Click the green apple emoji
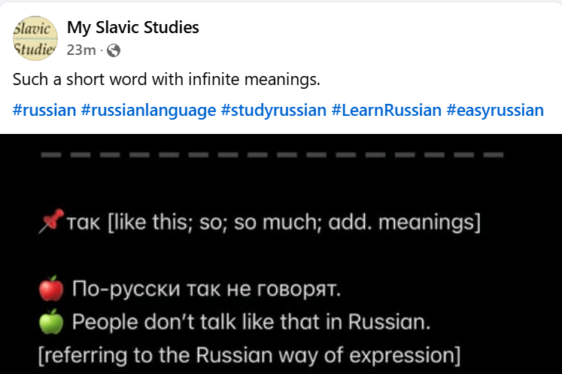The image size is (562, 374). coord(50,322)
